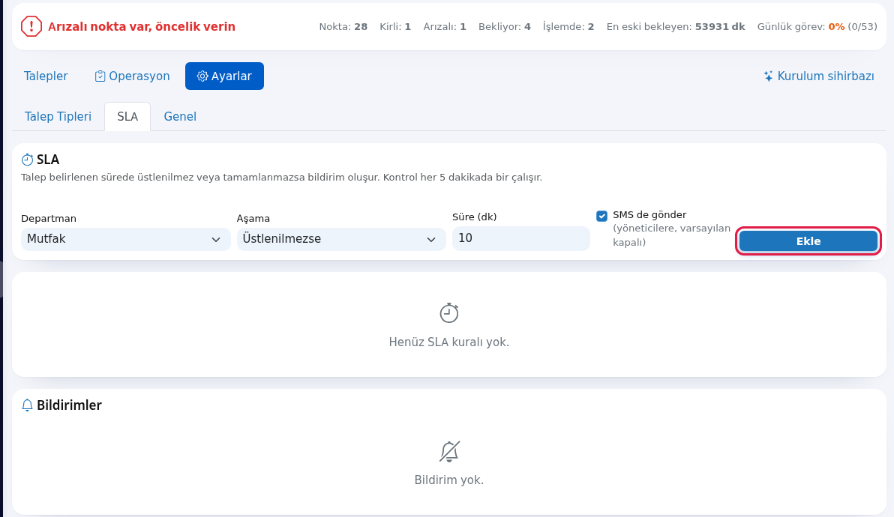Click the large stopwatch empty-state icon
This screenshot has width=894, height=517.
pyautogui.click(x=449, y=312)
